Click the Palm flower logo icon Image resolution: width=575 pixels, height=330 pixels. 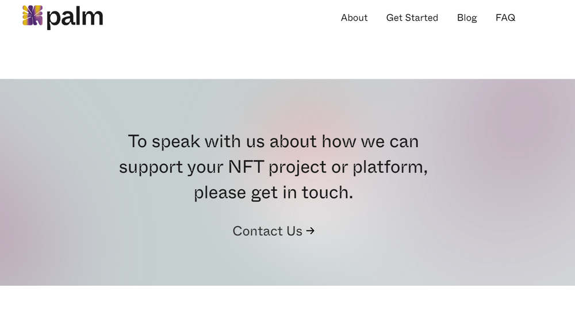33,16
